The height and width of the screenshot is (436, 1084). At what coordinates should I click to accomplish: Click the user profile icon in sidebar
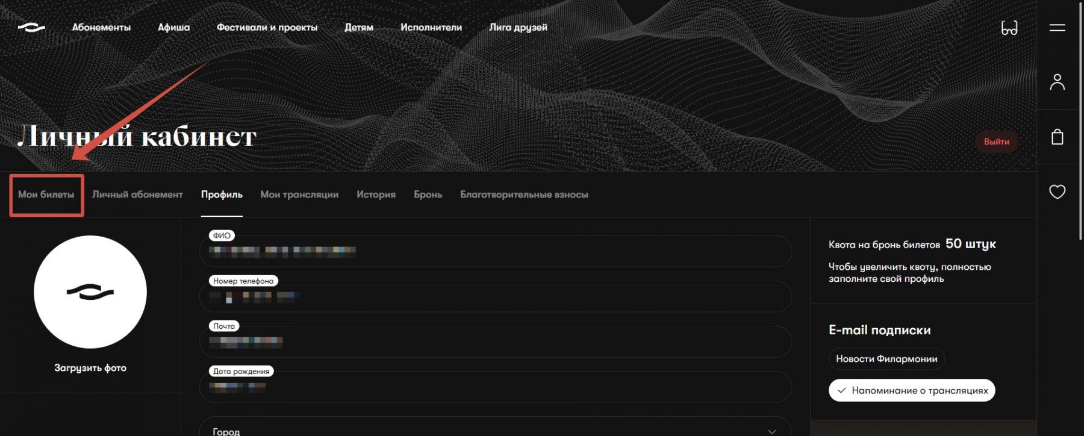coord(1057,82)
